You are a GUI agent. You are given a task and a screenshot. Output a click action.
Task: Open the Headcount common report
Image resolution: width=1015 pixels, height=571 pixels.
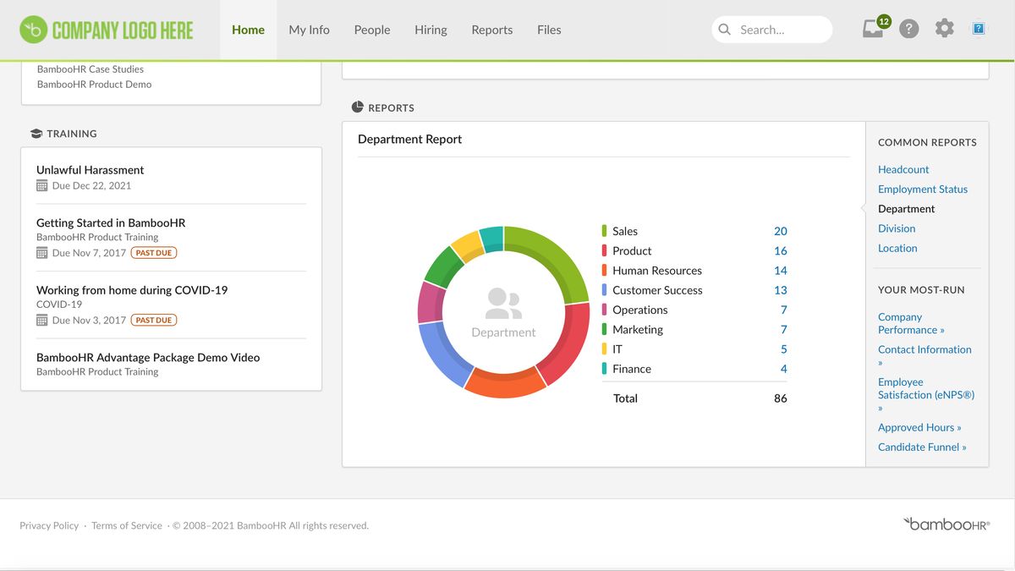click(903, 169)
